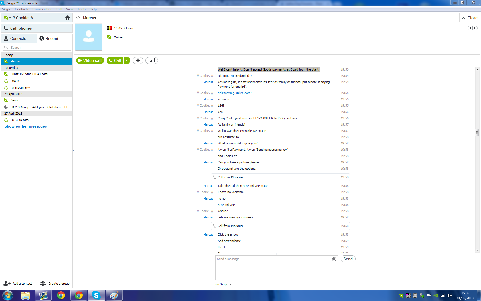The width and height of the screenshot is (481, 301).
Task: Click Create a group
Action: click(x=55, y=284)
